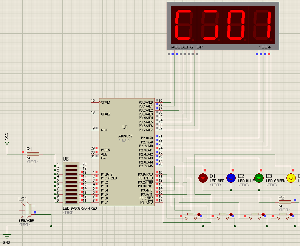Select resistor R1 symbol
300x246 pixels.
pos(33,154)
